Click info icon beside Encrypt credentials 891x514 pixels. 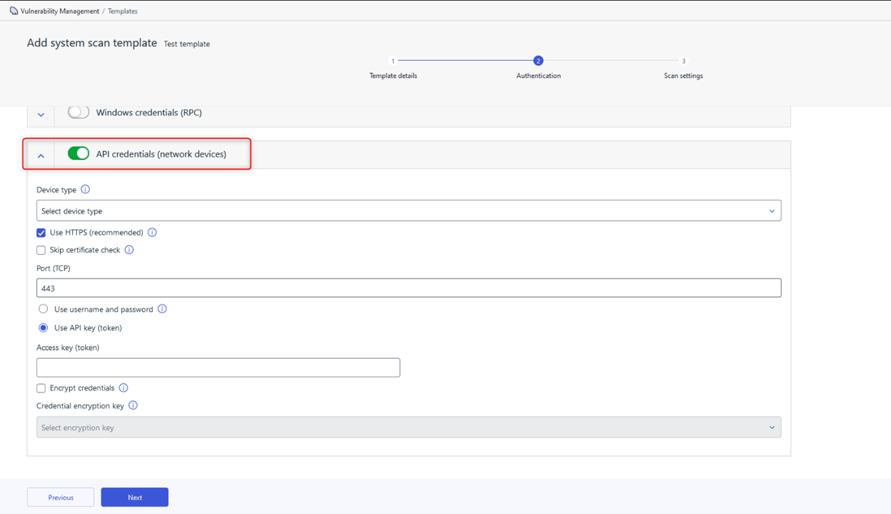(x=123, y=388)
